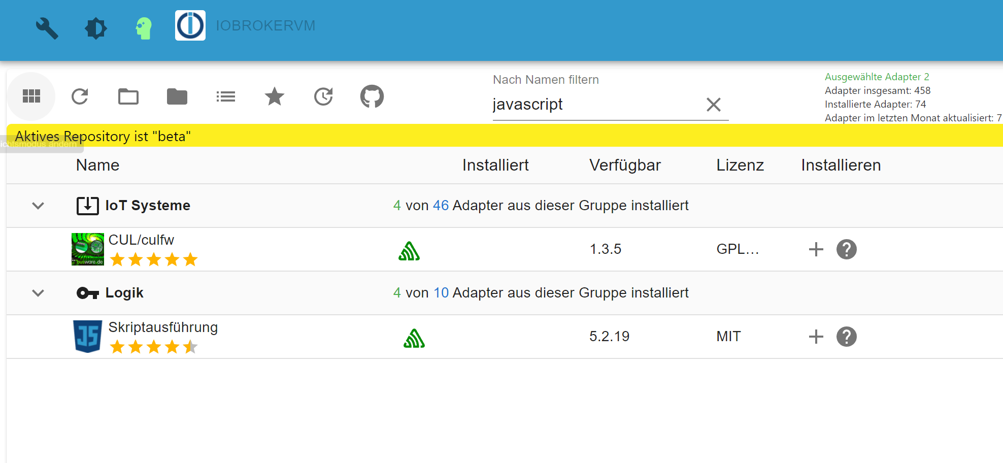Viewport: 1003px width, 463px height.
Task: Add the Skriptausführung adapter instance
Action: click(816, 337)
